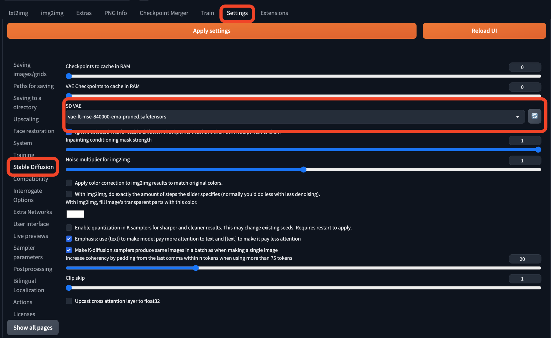Click the Checkpoints to cache value field
This screenshot has height=338, width=551.
pos(525,67)
